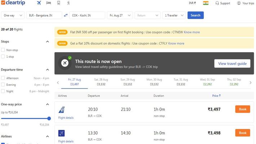The height and width of the screenshot is (144, 256).
Task: Click the One-way price slider handle
Action: [x=49, y=118]
